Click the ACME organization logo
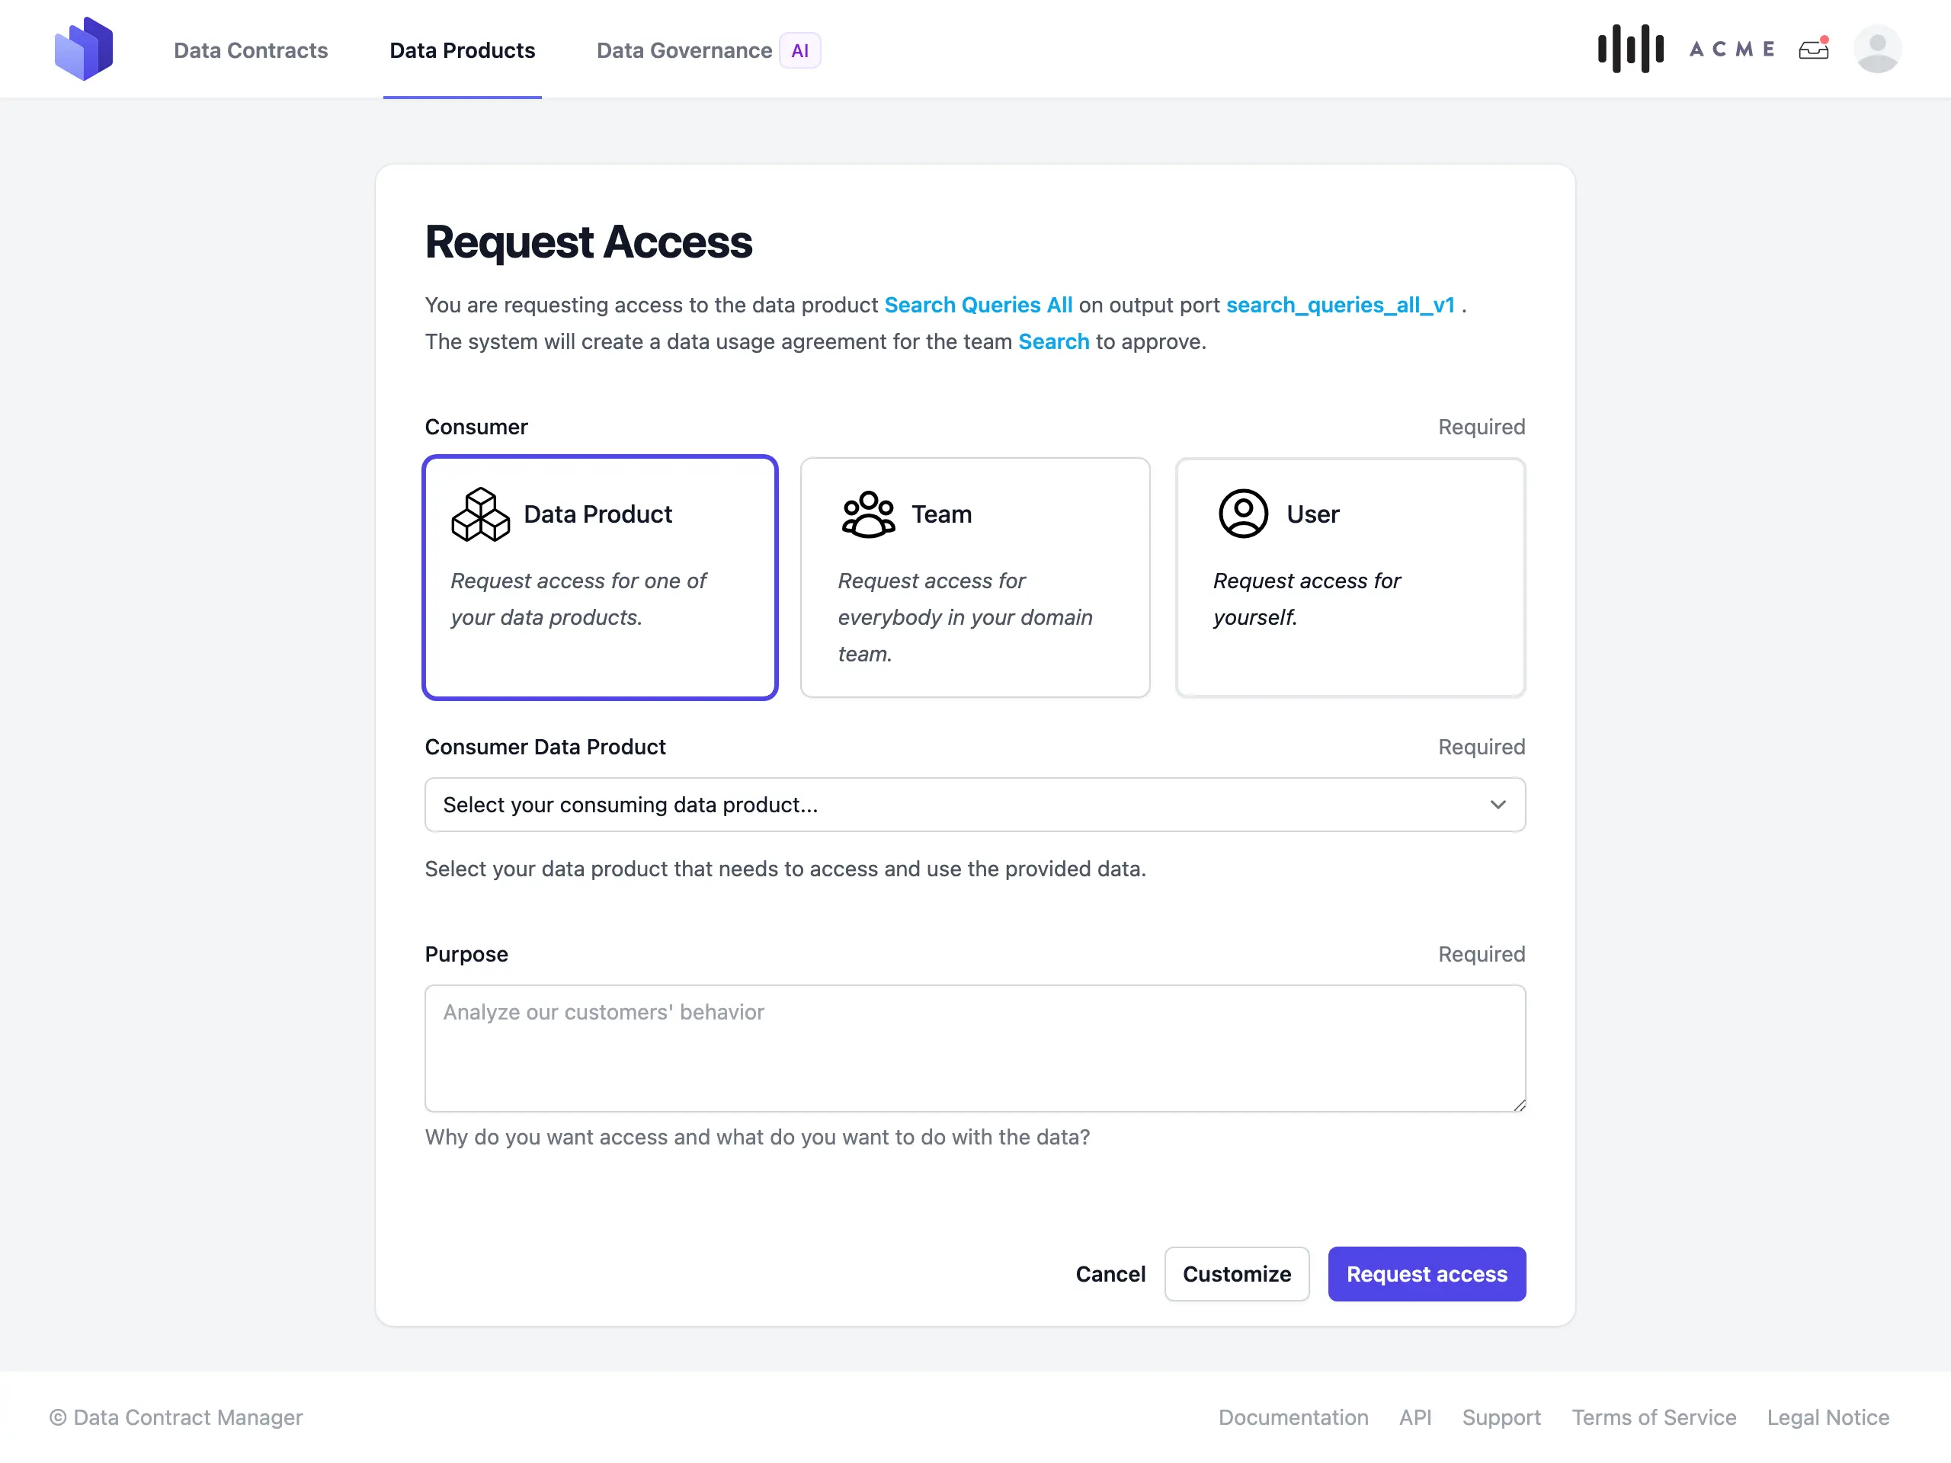The image size is (1951, 1463). (x=1686, y=50)
